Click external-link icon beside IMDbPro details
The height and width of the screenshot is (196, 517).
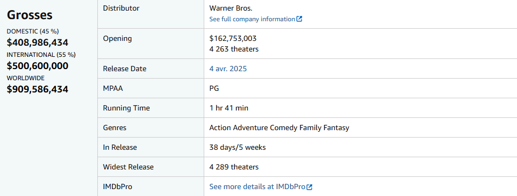pos(309,187)
